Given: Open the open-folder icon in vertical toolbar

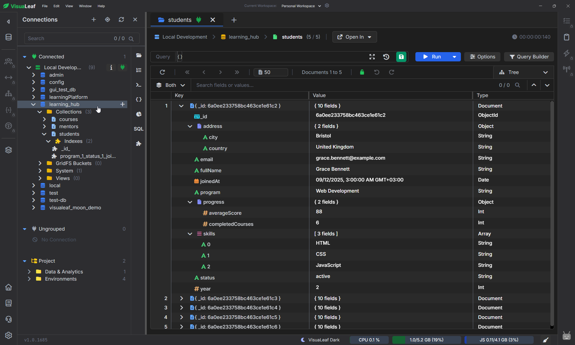Looking at the screenshot, I should [x=139, y=55].
